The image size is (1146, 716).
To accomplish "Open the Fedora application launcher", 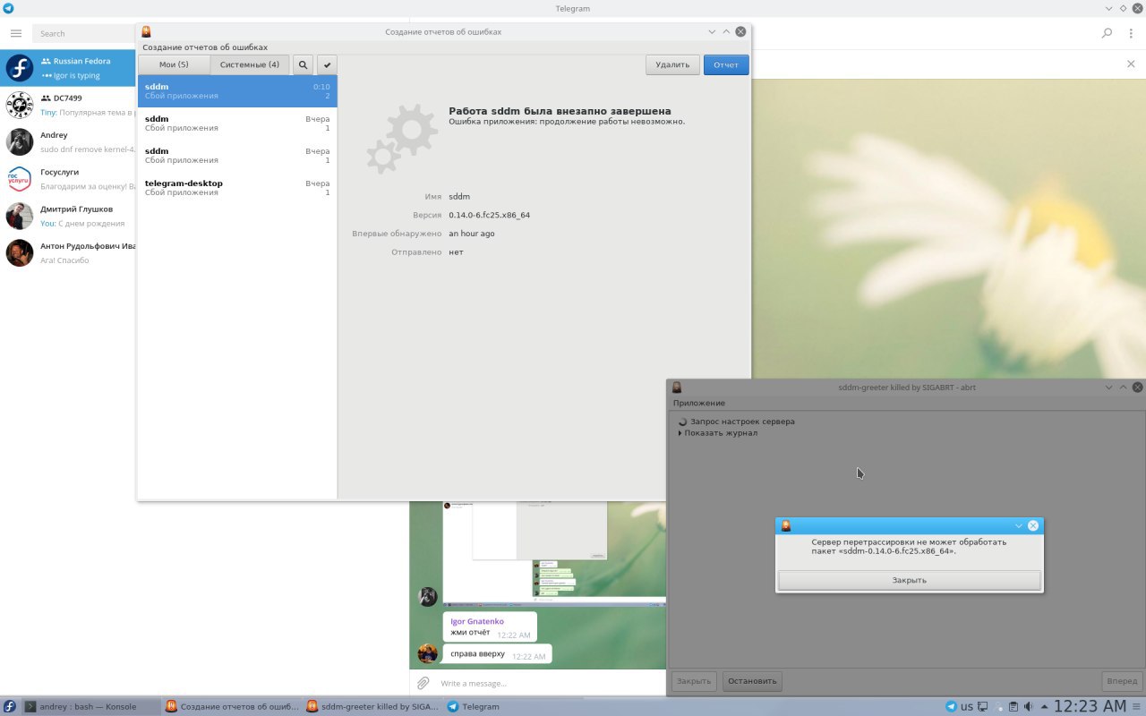I will pyautogui.click(x=10, y=706).
